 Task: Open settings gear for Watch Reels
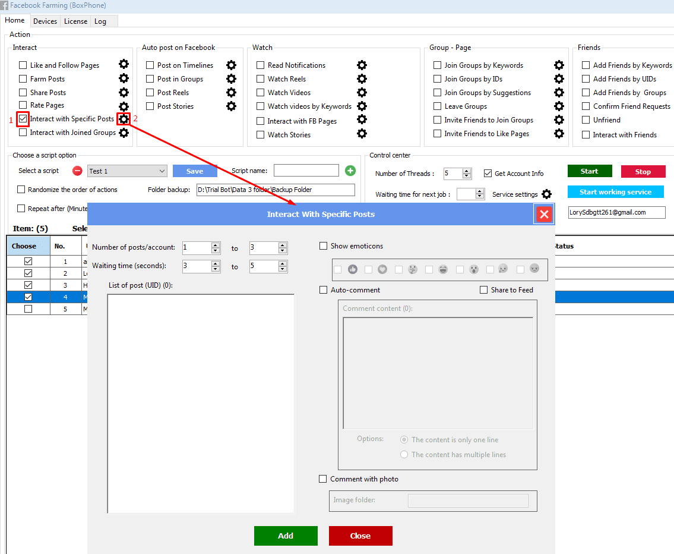coord(362,78)
